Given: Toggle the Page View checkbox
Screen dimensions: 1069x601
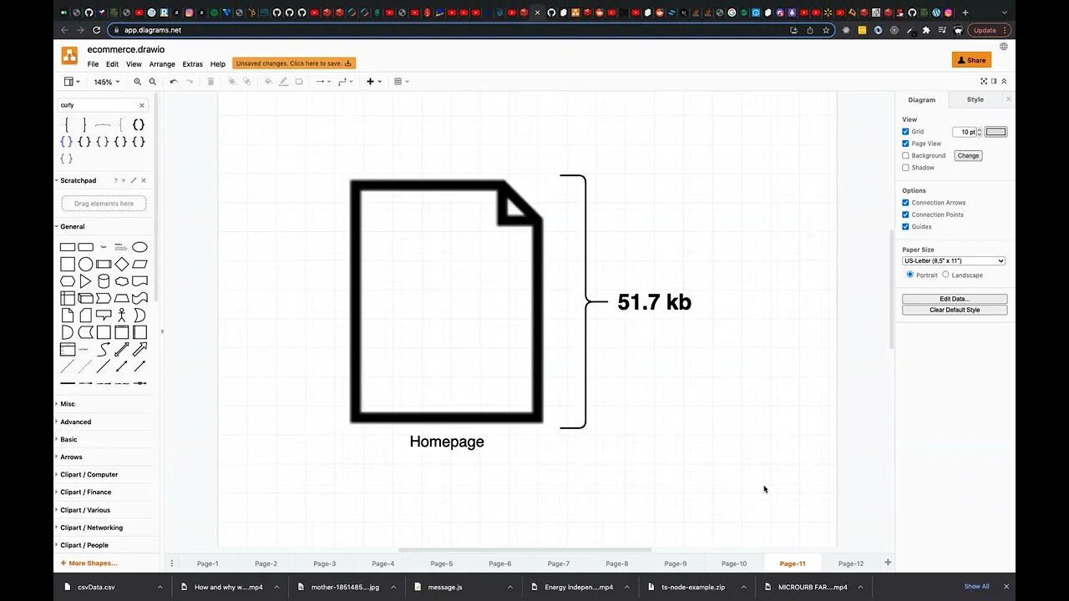Looking at the screenshot, I should tap(905, 144).
